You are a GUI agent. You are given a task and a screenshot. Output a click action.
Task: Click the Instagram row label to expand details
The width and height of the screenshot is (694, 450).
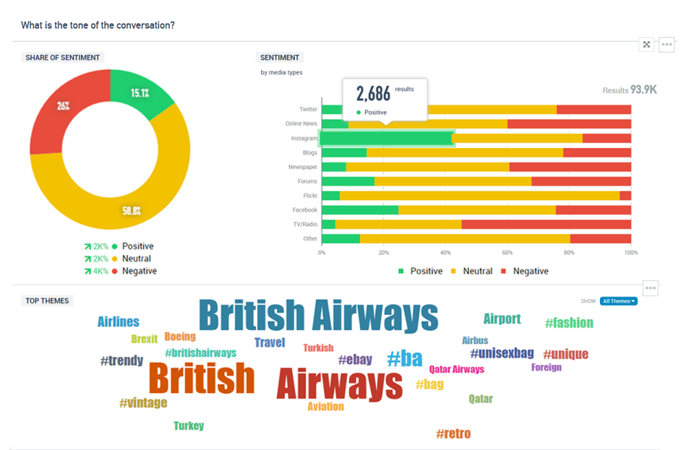click(303, 138)
